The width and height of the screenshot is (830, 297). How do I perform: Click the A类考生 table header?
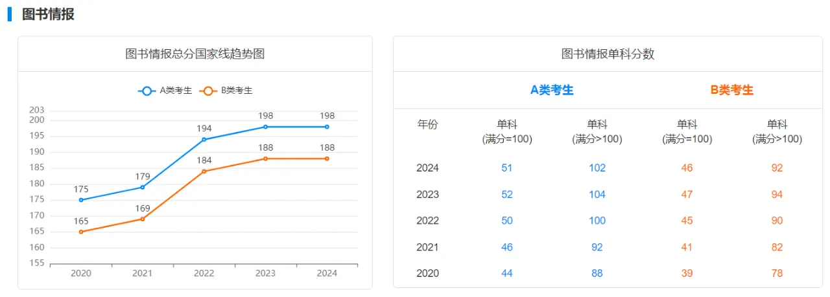click(x=552, y=90)
